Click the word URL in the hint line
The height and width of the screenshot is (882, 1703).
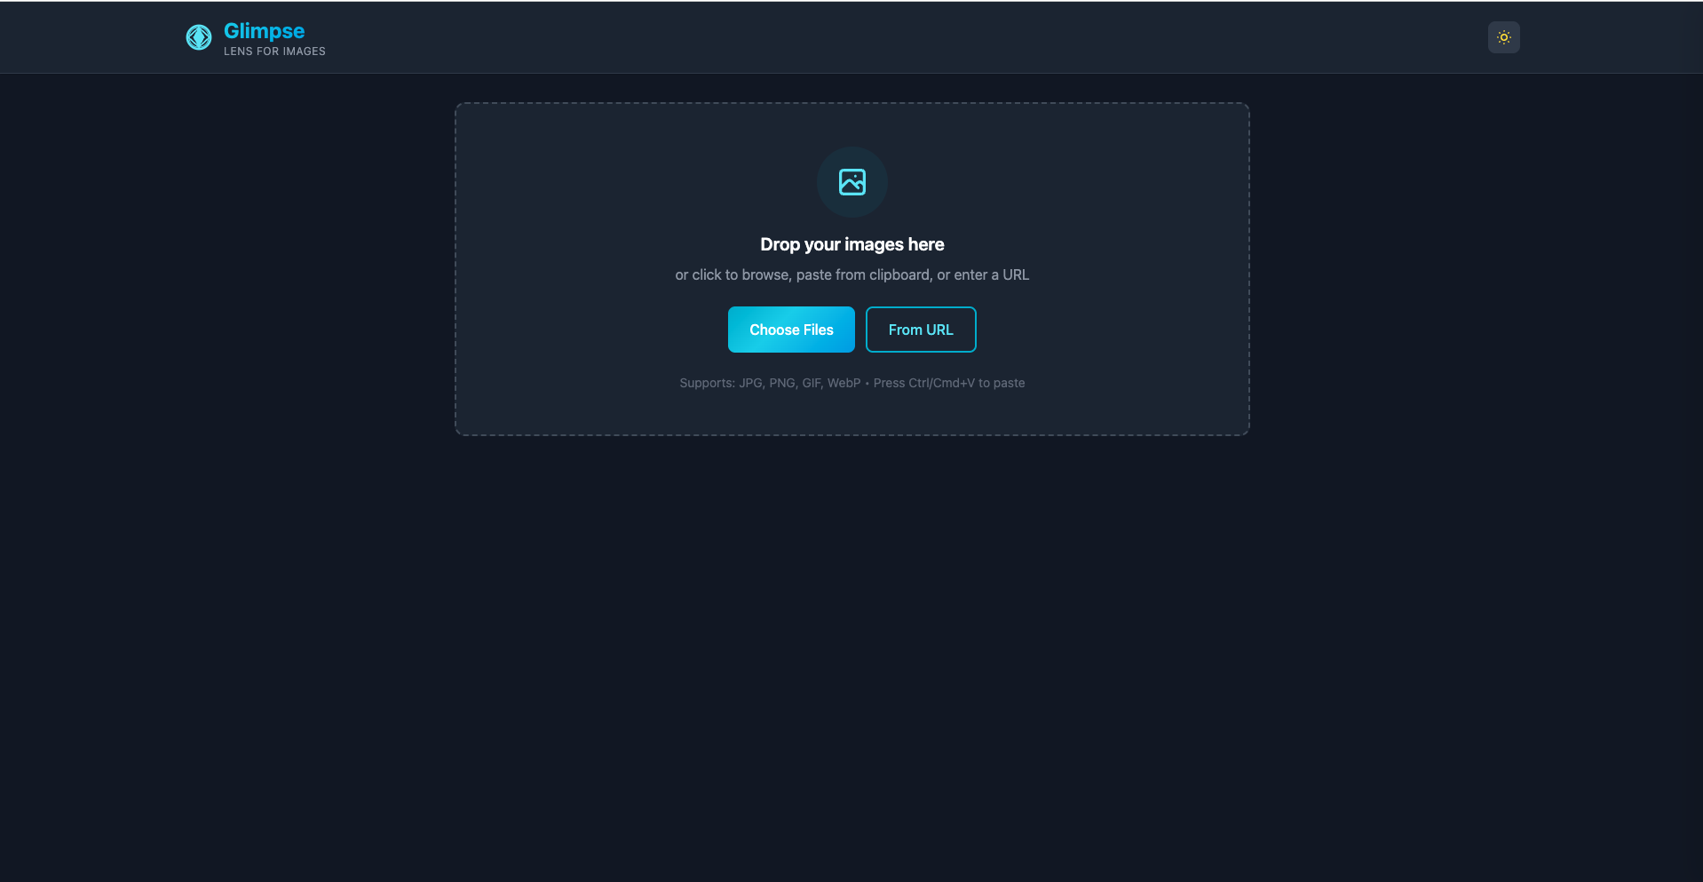[x=1016, y=275]
